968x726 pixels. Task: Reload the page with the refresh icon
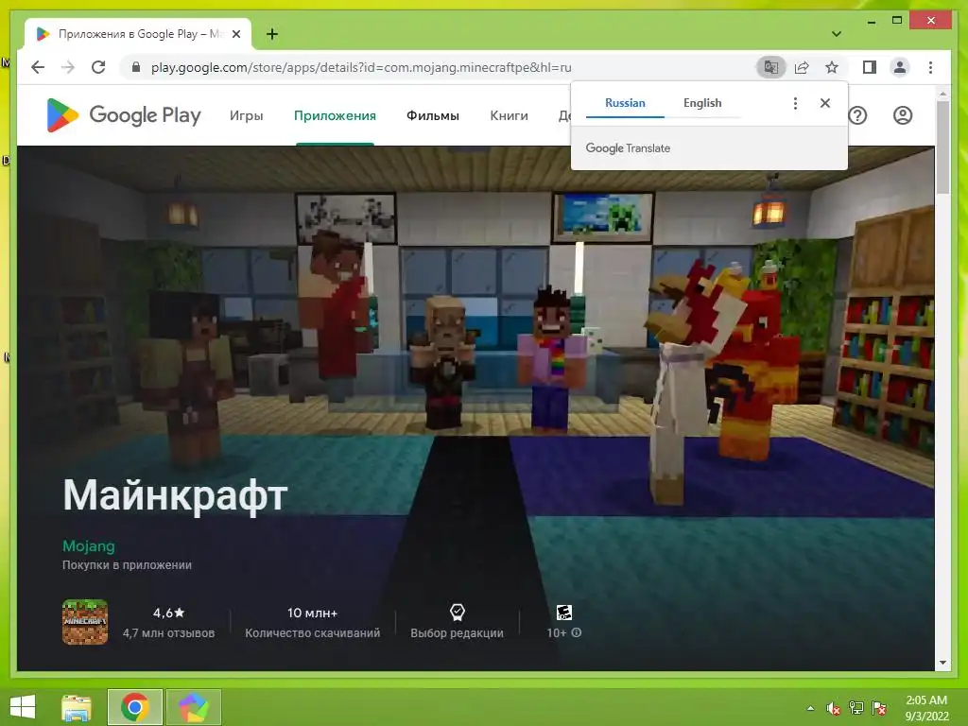click(x=98, y=67)
